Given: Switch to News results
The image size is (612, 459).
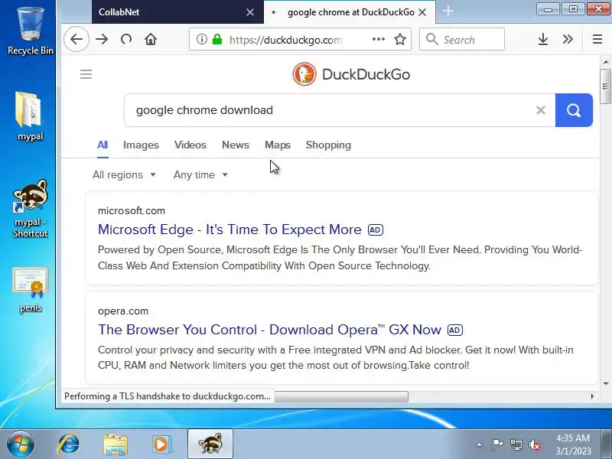Looking at the screenshot, I should point(236,145).
